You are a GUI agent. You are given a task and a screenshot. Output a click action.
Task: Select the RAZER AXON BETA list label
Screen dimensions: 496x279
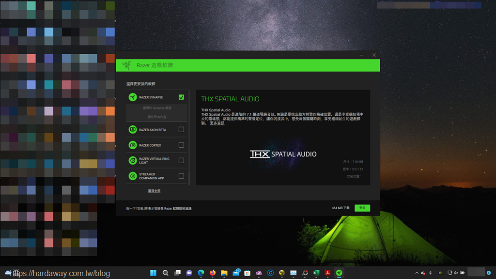click(153, 130)
